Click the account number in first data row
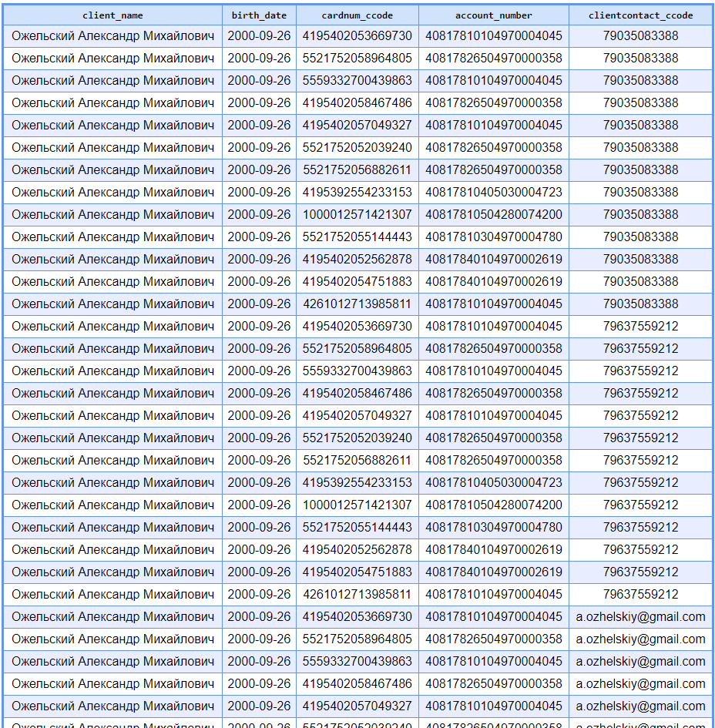This screenshot has width=715, height=728. [493, 35]
